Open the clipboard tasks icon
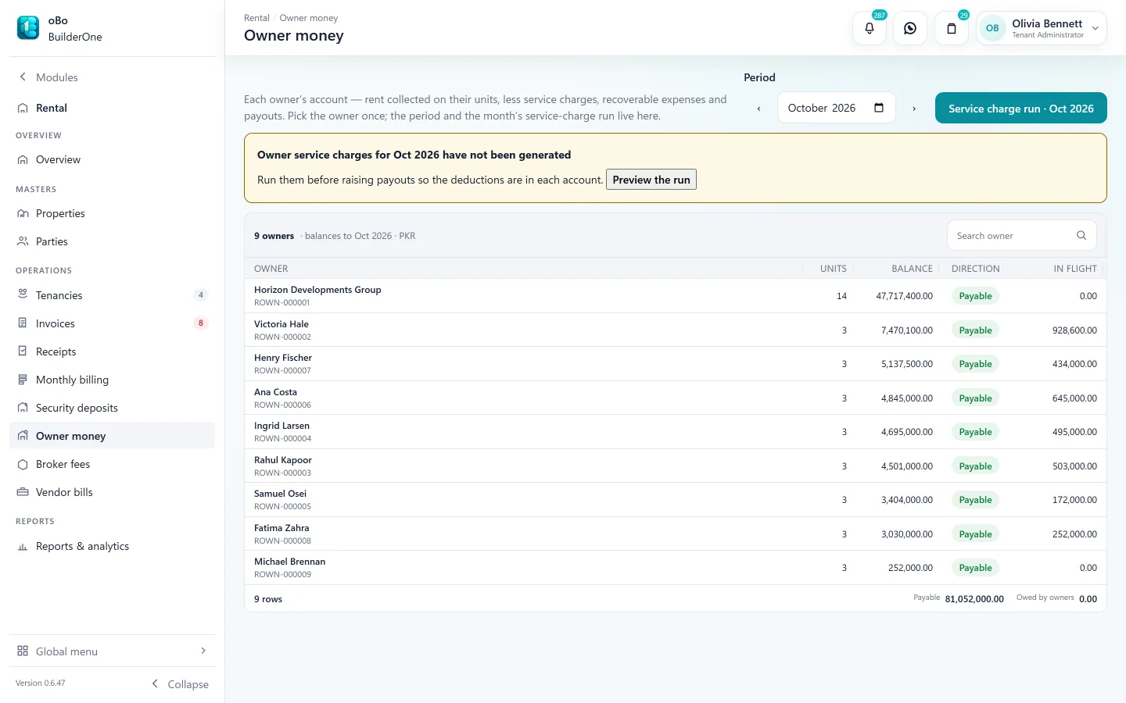Image resolution: width=1126 pixels, height=703 pixels. click(952, 28)
